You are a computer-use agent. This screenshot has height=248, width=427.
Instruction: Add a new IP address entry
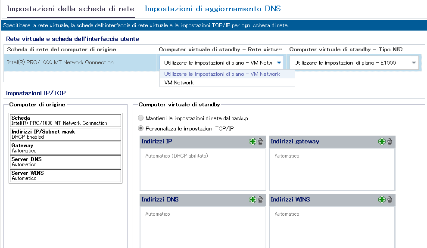(x=252, y=142)
